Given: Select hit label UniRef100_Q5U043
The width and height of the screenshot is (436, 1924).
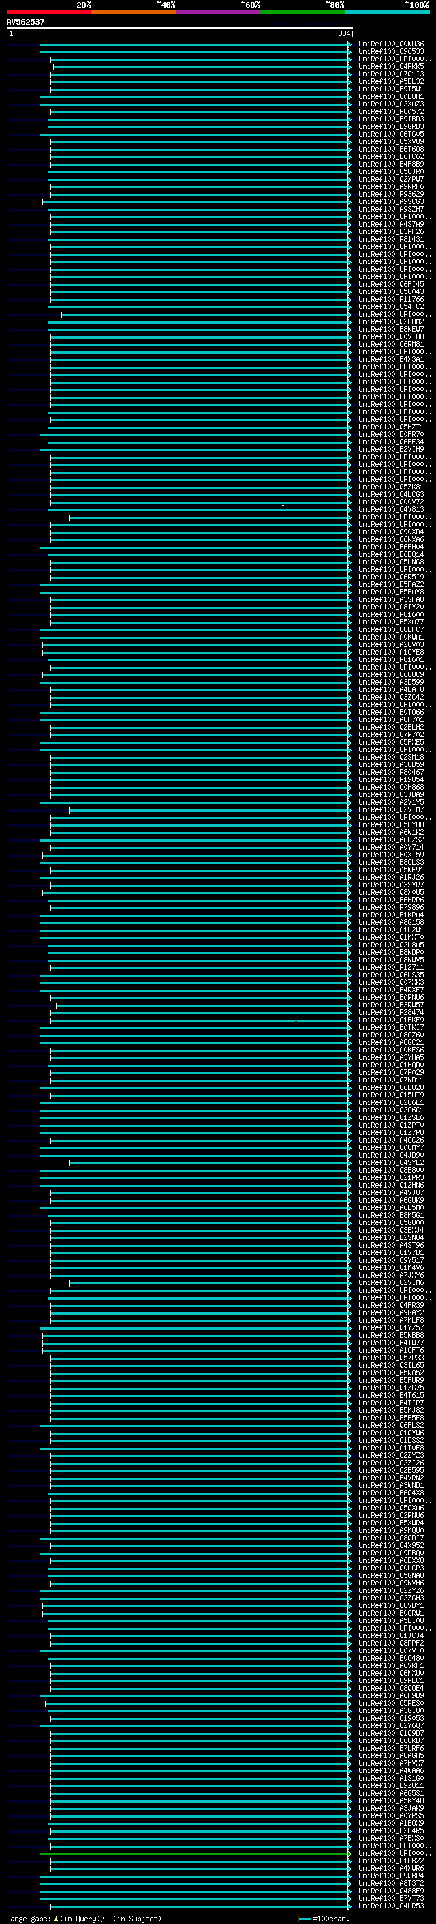Looking at the screenshot, I should point(391,291).
